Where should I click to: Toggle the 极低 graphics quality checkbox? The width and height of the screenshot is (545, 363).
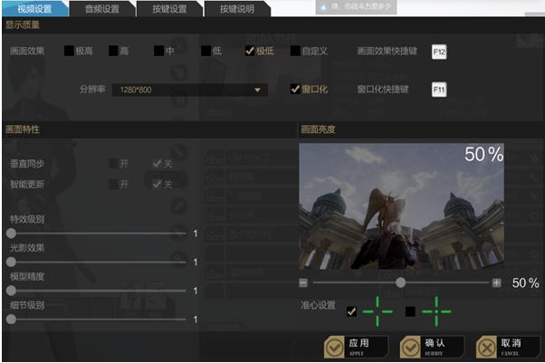250,51
